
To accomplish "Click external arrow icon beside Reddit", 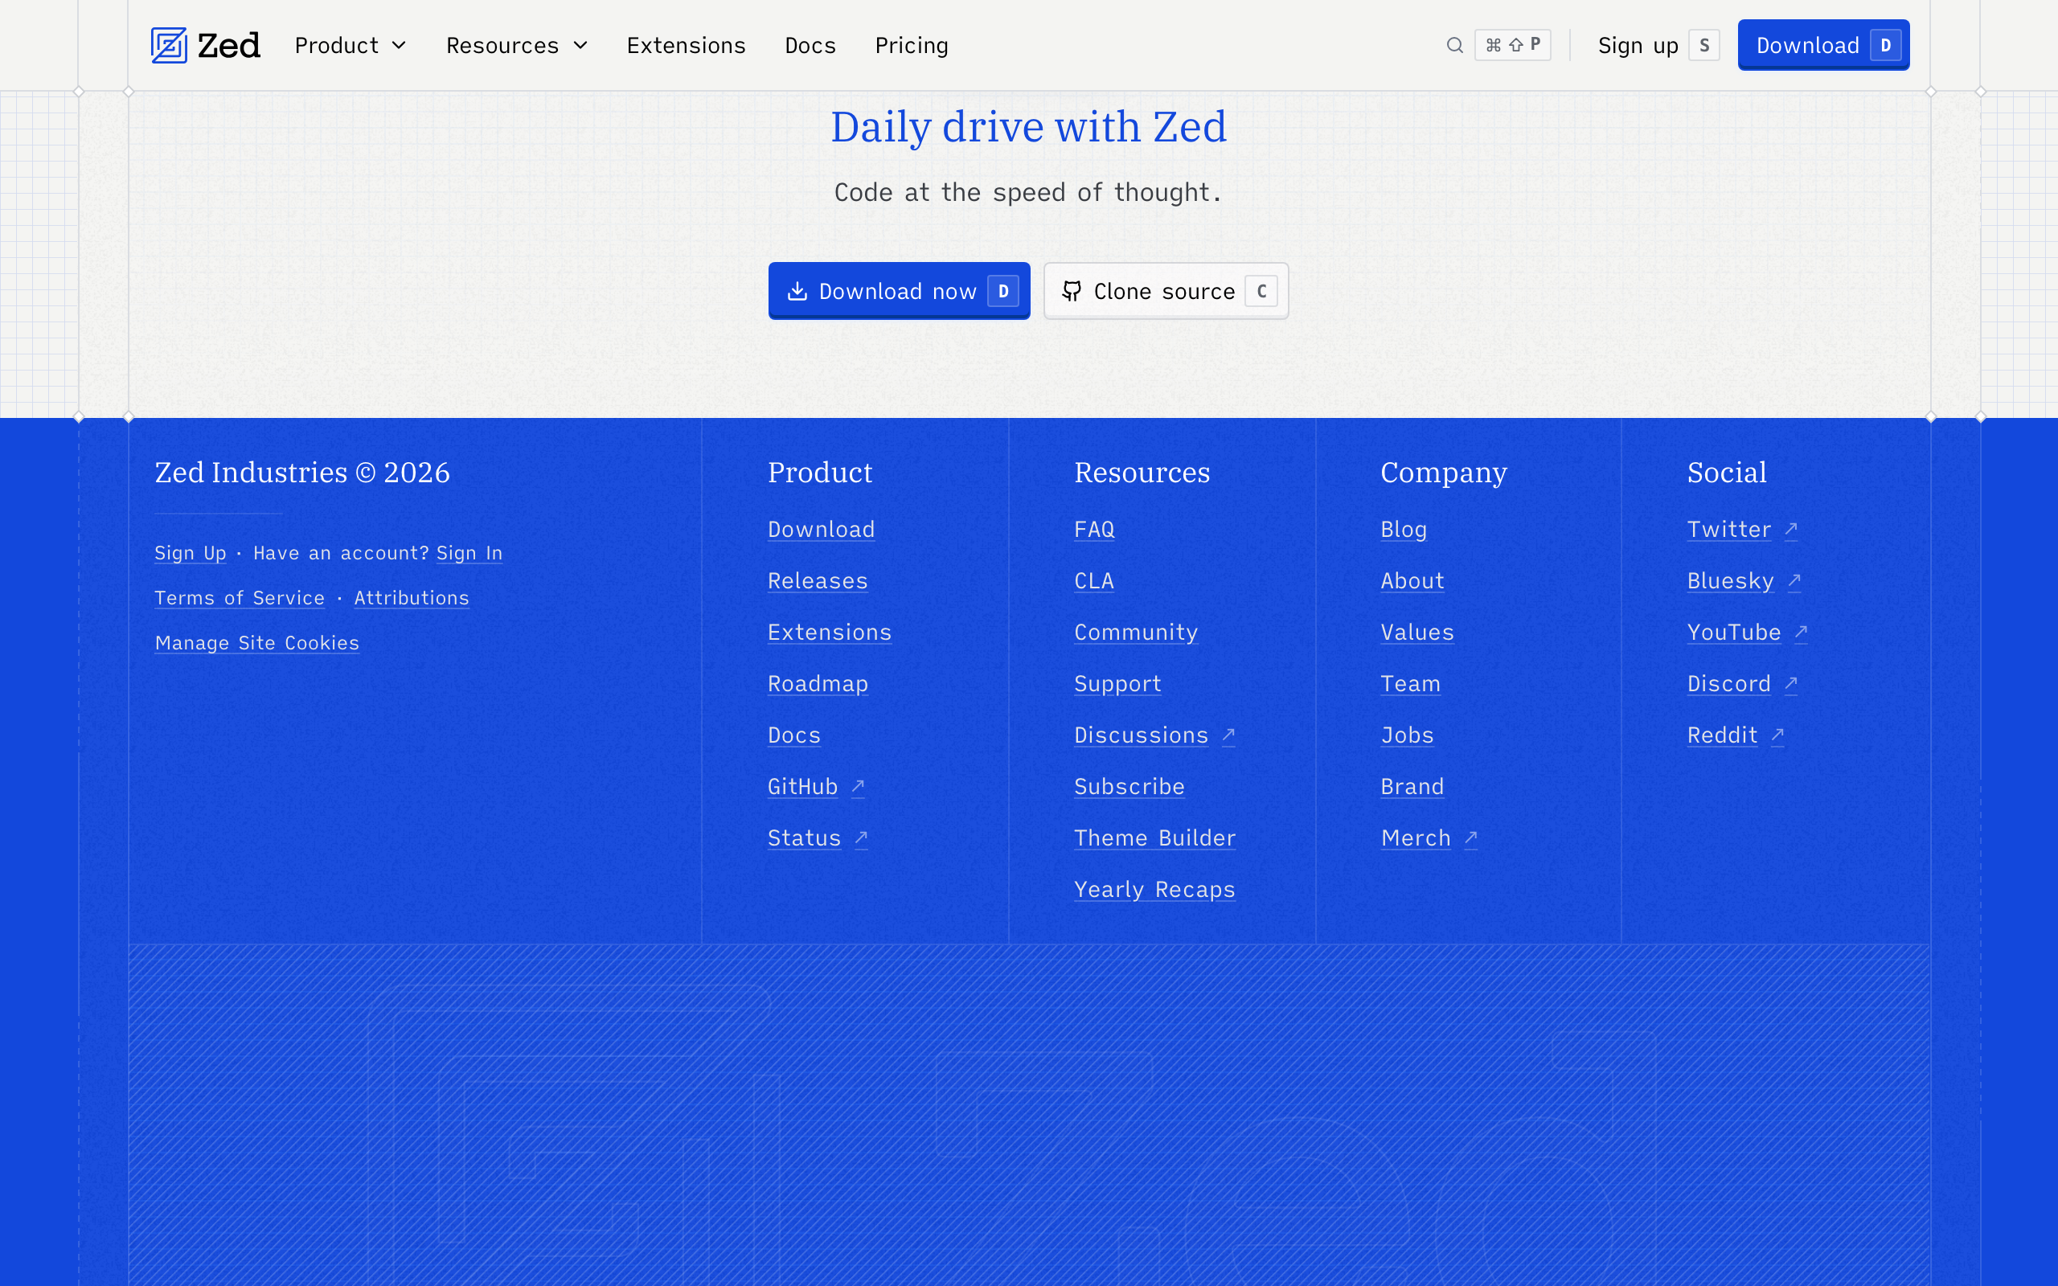I will pyautogui.click(x=1777, y=735).
